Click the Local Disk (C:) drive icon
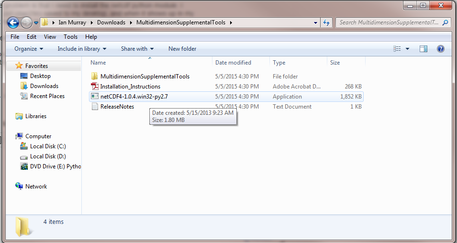Screen dimensions: 457x243 point(24,146)
